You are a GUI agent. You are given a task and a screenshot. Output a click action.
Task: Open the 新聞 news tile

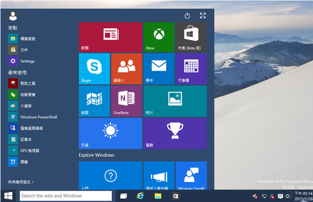click(x=110, y=37)
